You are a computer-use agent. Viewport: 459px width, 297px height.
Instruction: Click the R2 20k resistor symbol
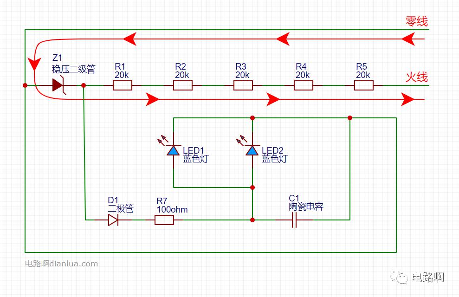pos(182,85)
